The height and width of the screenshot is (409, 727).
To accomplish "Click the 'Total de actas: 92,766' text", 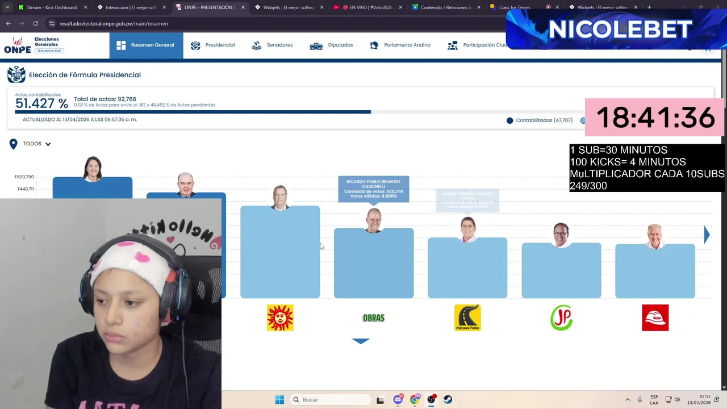I will point(105,99).
